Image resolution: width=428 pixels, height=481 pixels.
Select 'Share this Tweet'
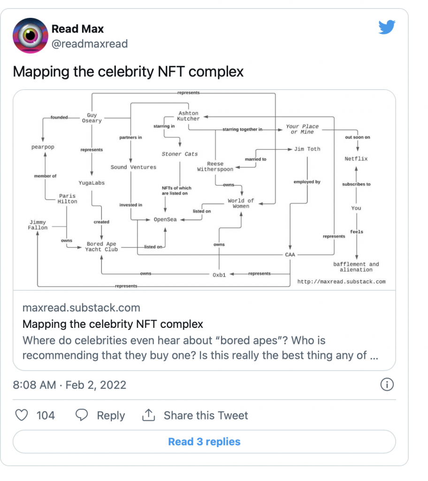click(206, 415)
